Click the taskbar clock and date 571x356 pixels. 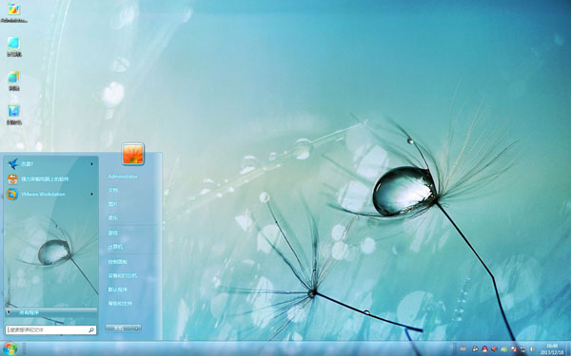[x=552, y=349]
